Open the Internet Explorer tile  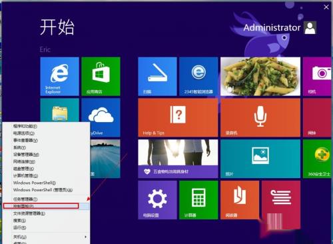pyautogui.click(x=59, y=77)
